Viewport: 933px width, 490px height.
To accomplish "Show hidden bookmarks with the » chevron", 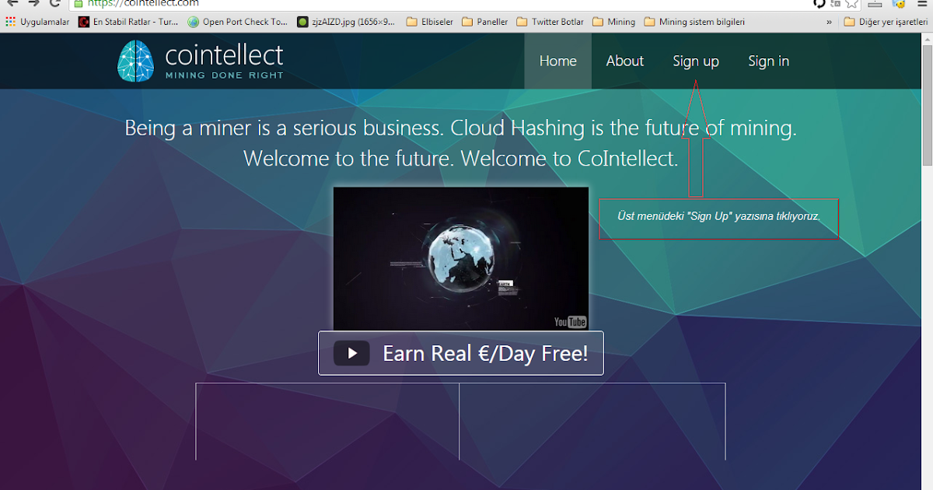I will point(829,22).
